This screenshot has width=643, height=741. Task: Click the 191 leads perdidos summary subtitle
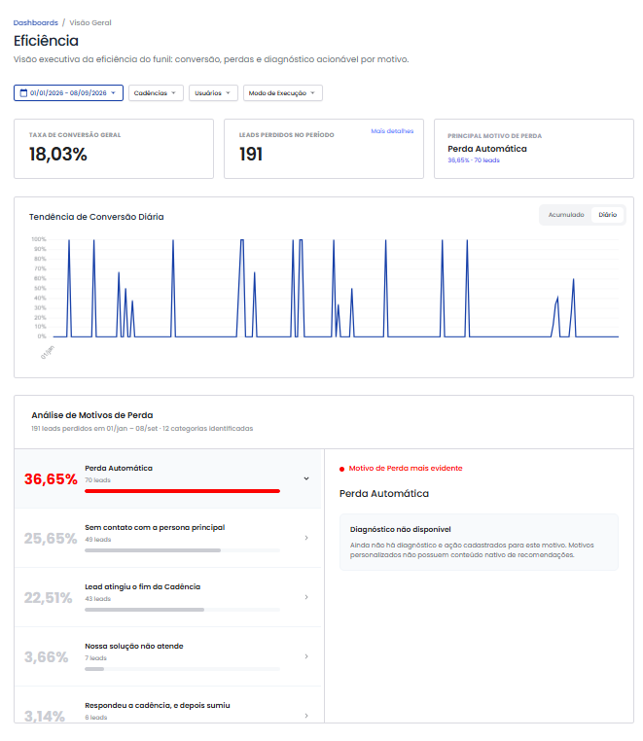[x=142, y=429]
